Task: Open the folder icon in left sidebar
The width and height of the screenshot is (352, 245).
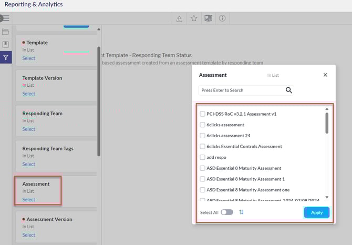Action: [6, 32]
